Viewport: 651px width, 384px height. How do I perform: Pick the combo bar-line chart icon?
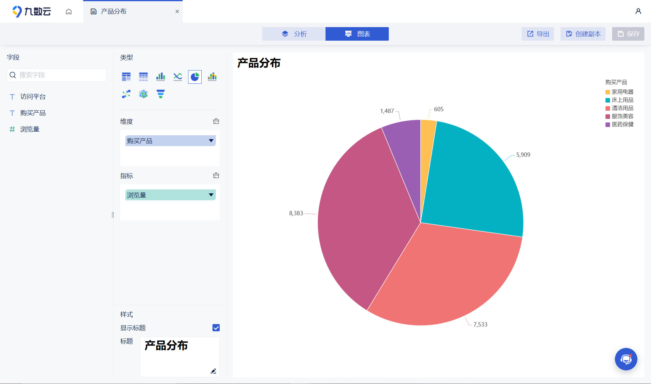[x=212, y=77]
